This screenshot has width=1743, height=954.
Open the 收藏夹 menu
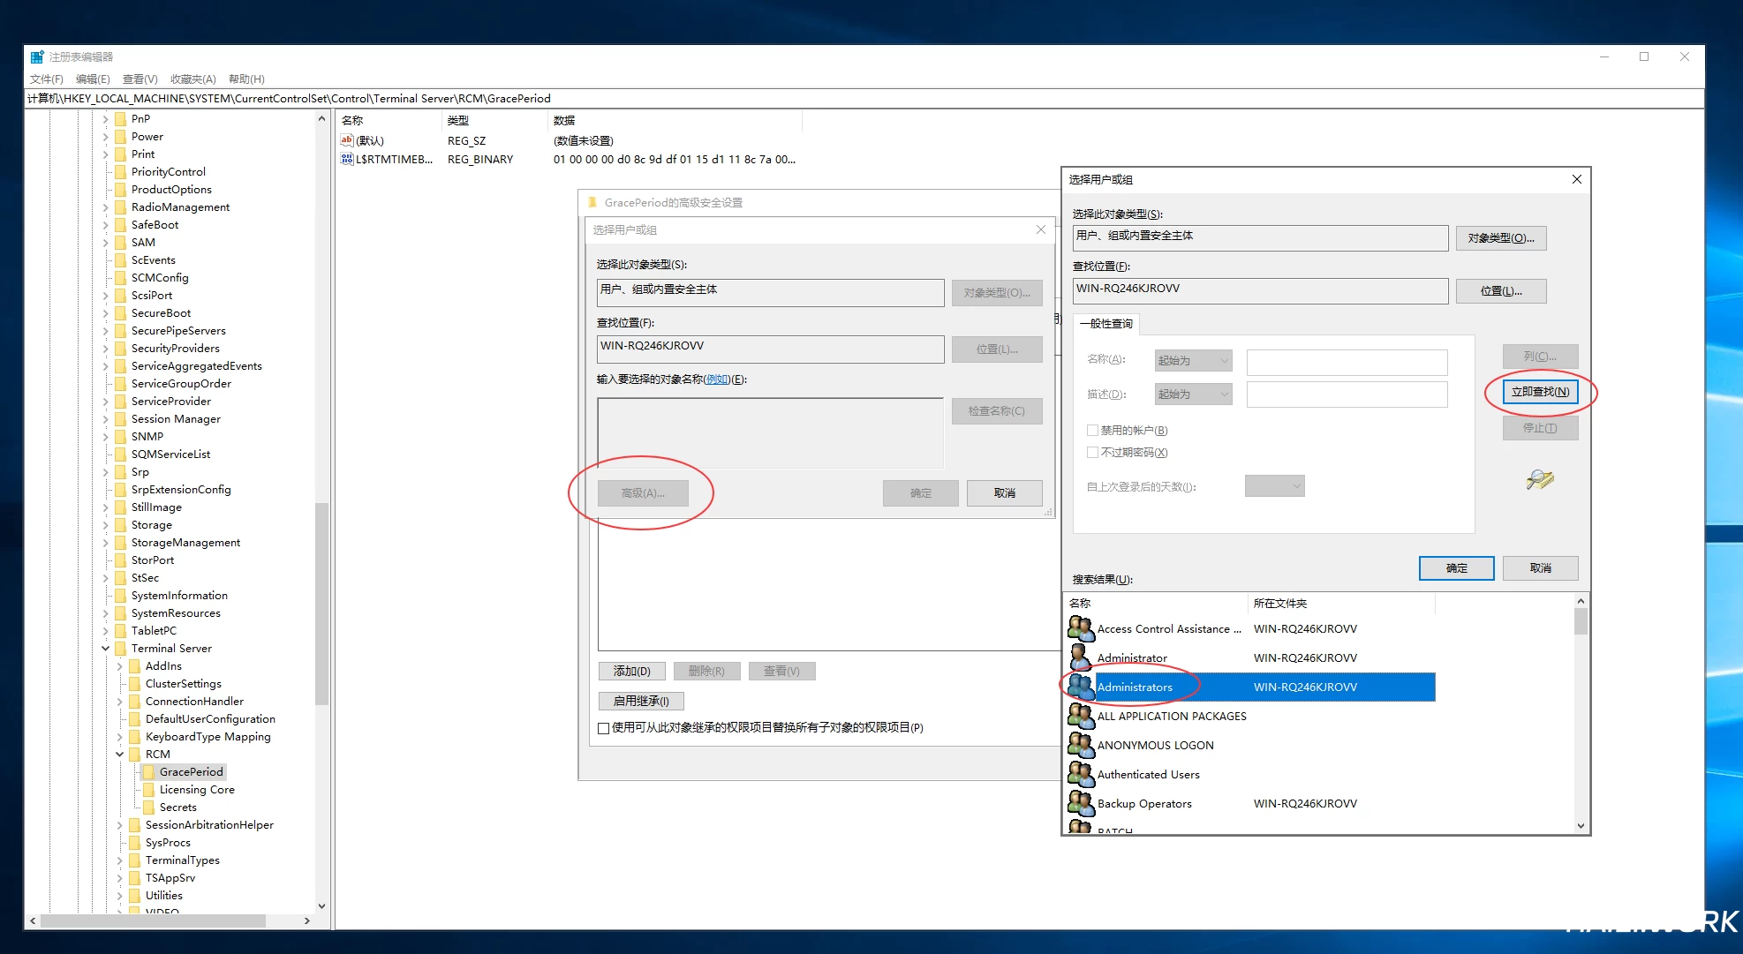[x=192, y=79]
